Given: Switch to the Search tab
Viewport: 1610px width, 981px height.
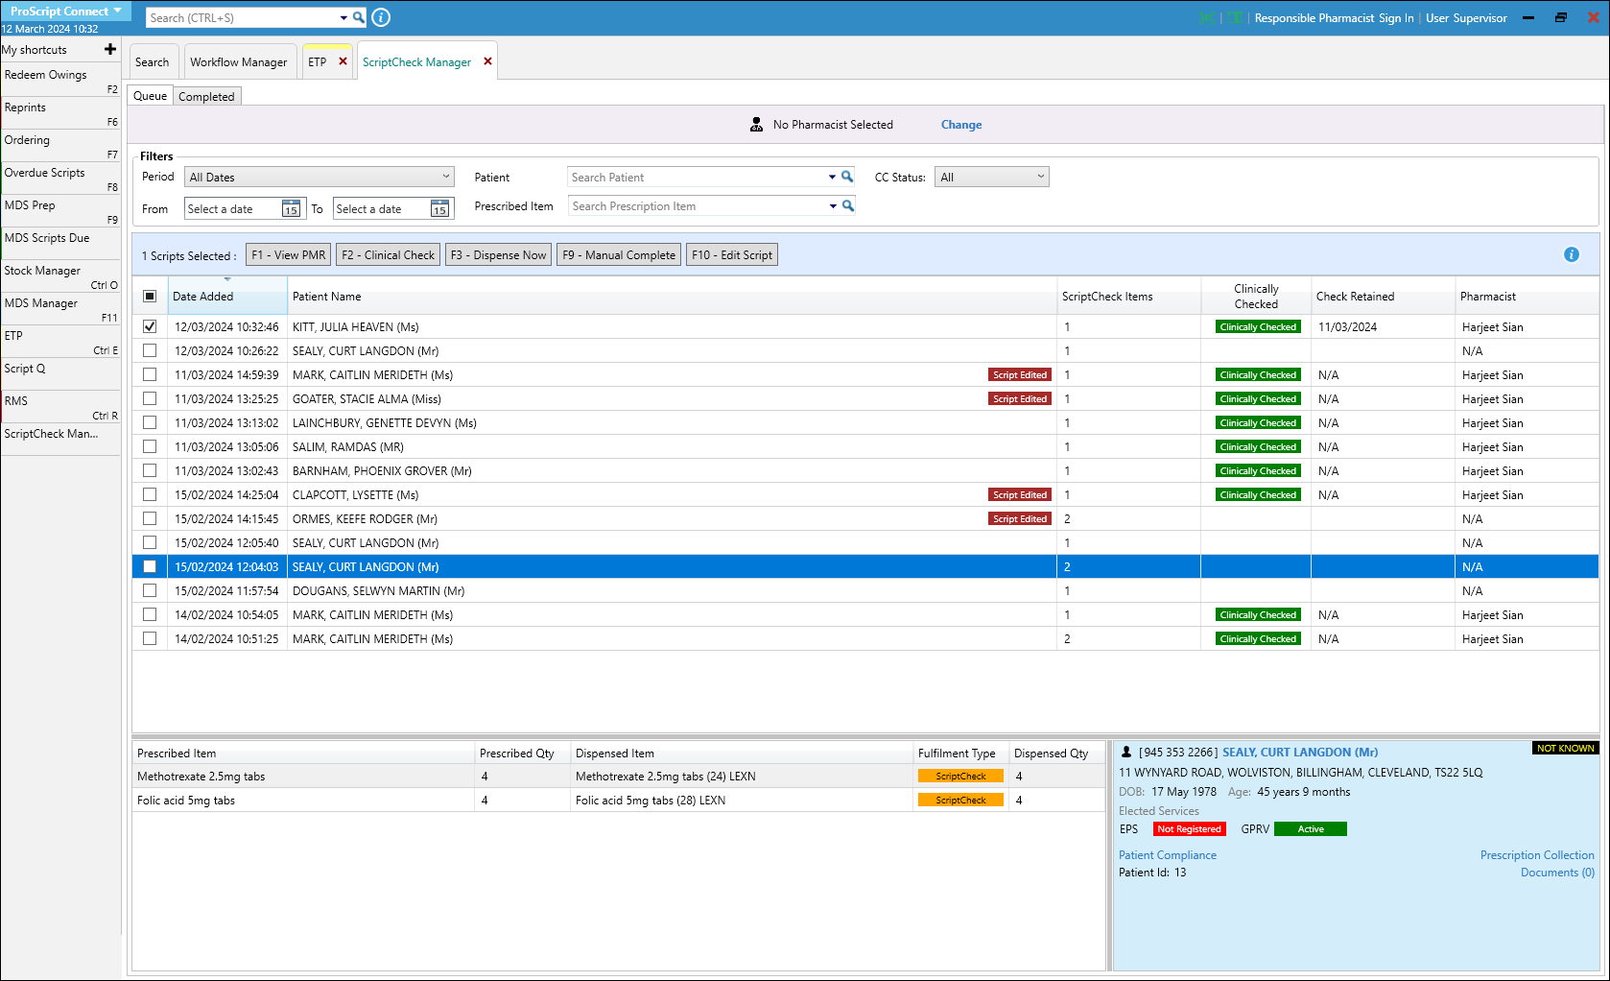Looking at the screenshot, I should [152, 61].
